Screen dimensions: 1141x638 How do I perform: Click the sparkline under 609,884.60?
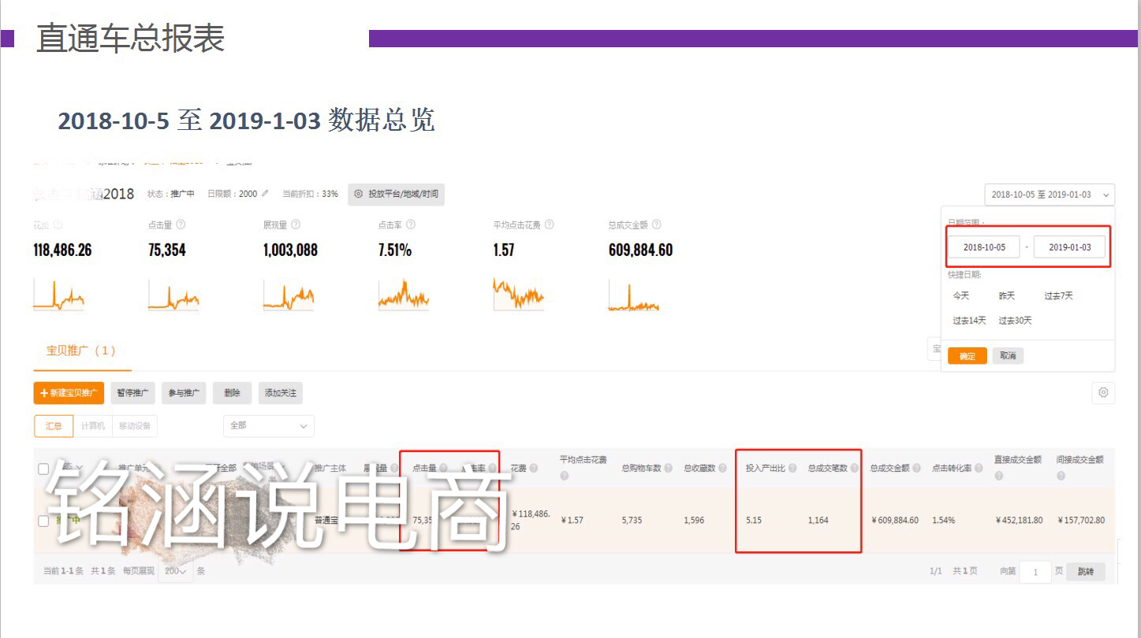click(634, 294)
